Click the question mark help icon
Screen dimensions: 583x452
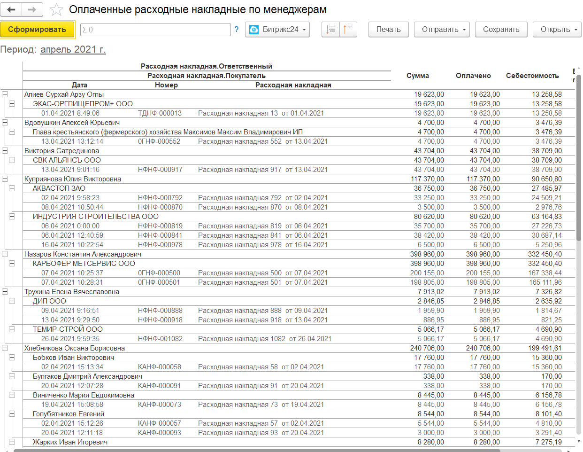(x=237, y=29)
